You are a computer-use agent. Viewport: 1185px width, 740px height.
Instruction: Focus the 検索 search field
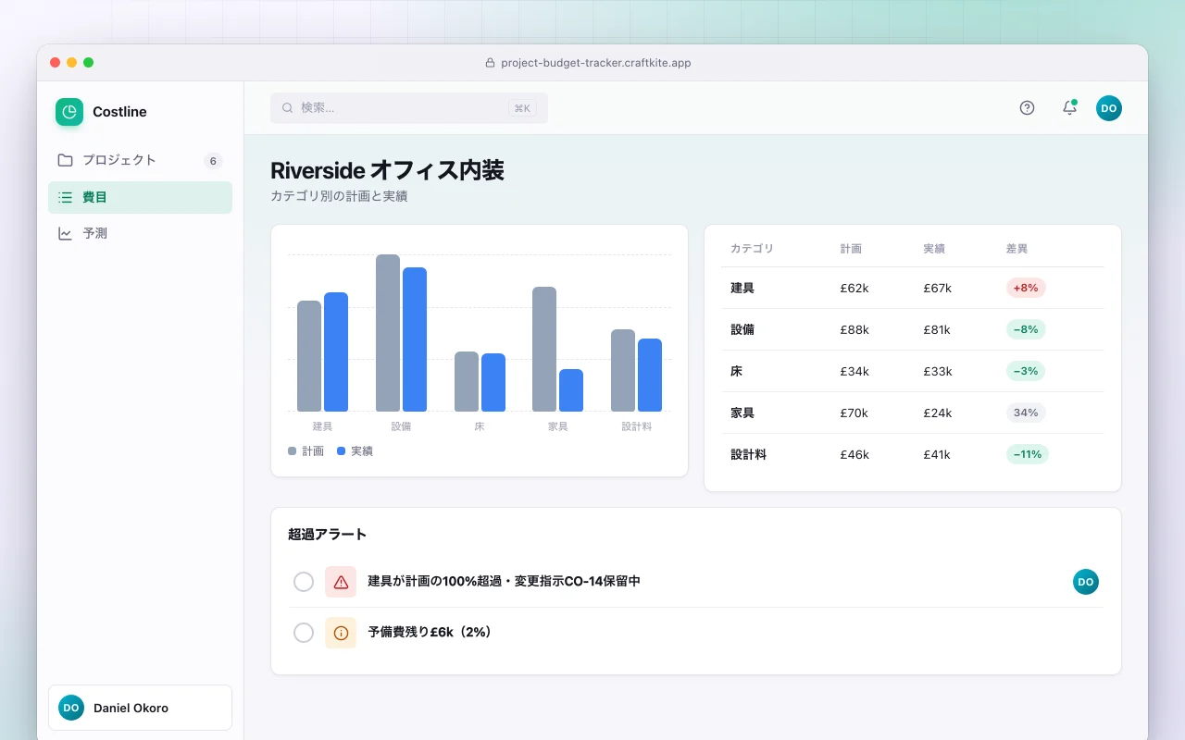pos(409,107)
